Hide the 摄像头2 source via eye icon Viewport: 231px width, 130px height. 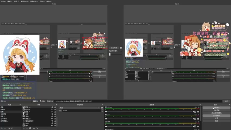[x=52, y=119]
